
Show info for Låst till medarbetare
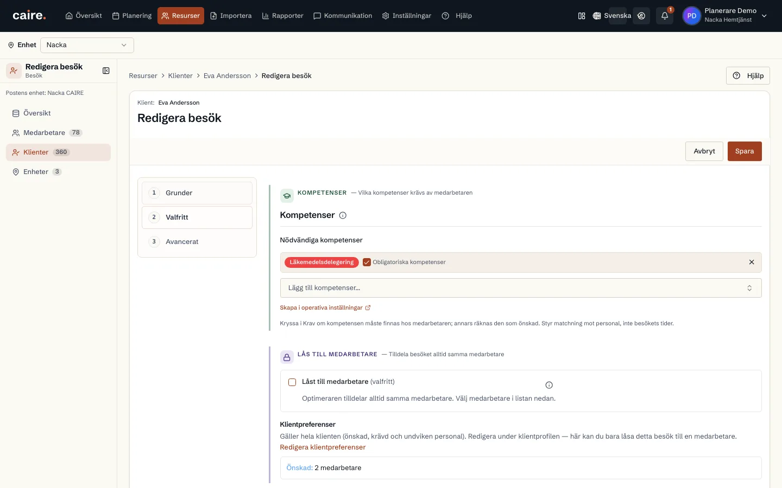[549, 385]
